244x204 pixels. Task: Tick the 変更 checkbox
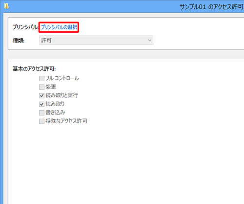(x=41, y=87)
